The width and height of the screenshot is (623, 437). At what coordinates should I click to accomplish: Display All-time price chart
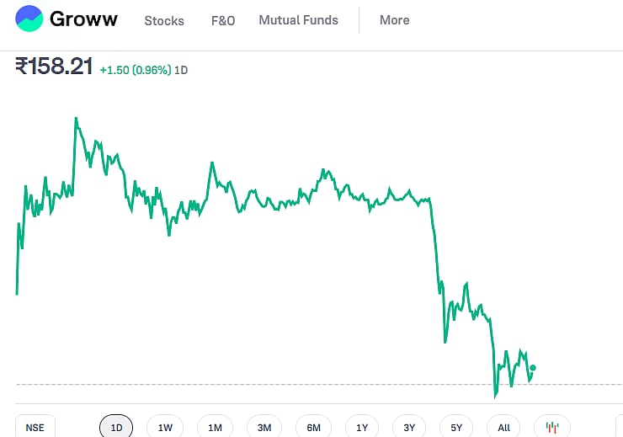(503, 427)
